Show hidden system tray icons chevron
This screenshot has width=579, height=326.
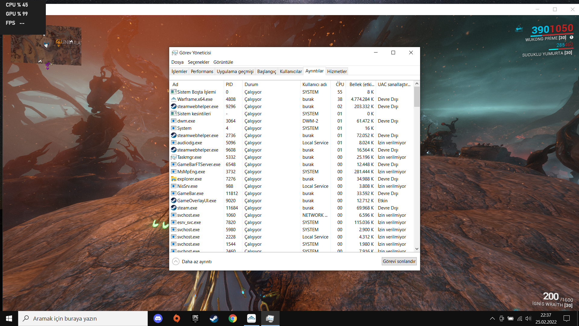492,318
